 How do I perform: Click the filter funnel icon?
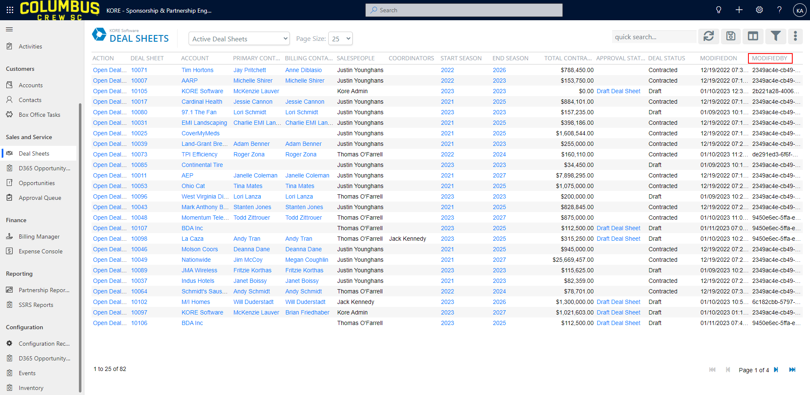775,37
